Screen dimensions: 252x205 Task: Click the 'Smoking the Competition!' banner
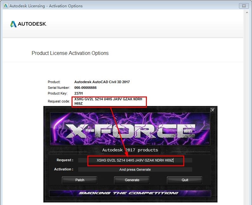(x=130, y=193)
